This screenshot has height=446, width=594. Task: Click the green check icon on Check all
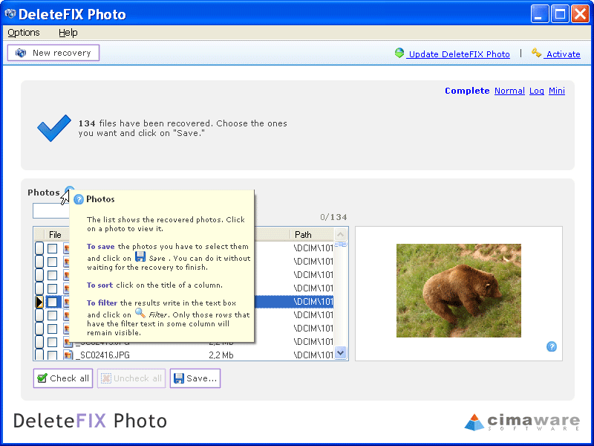coord(42,378)
